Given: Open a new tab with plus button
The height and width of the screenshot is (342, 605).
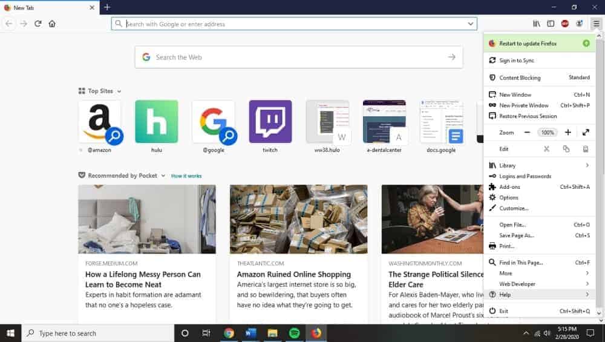Looking at the screenshot, I should coord(107,7).
